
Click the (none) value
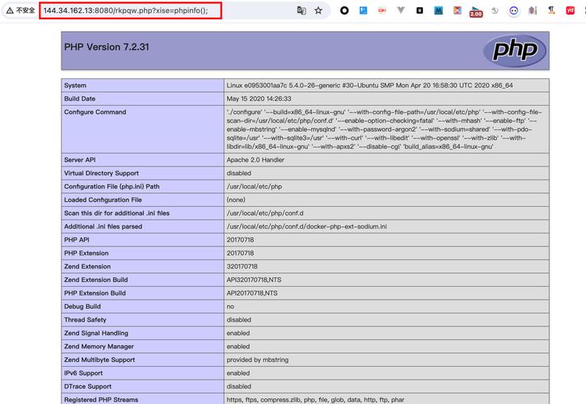(236, 200)
